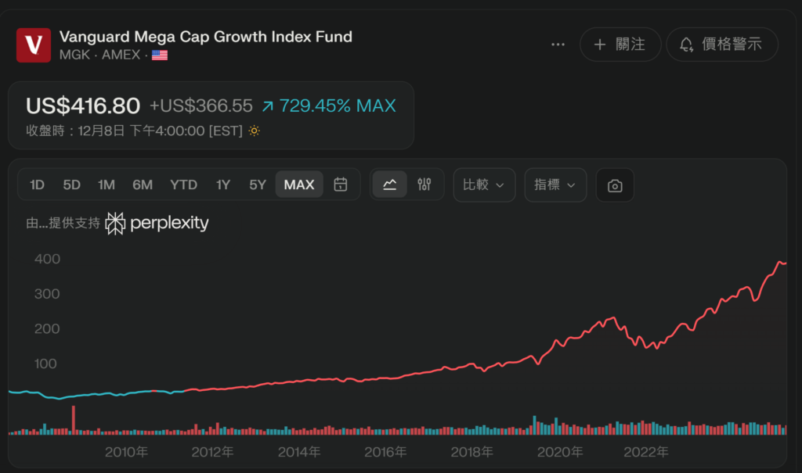Open the calendar date range picker
The width and height of the screenshot is (802, 473).
(x=341, y=185)
